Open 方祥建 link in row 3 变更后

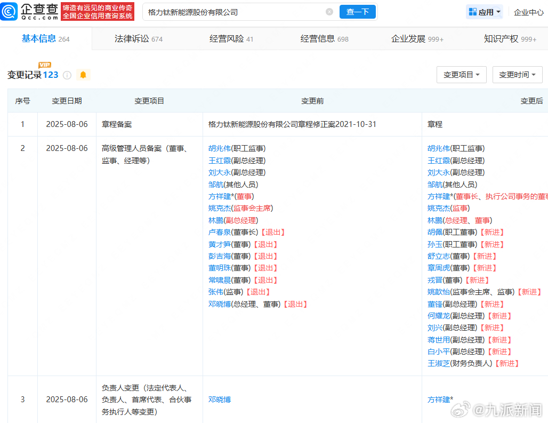(439, 400)
